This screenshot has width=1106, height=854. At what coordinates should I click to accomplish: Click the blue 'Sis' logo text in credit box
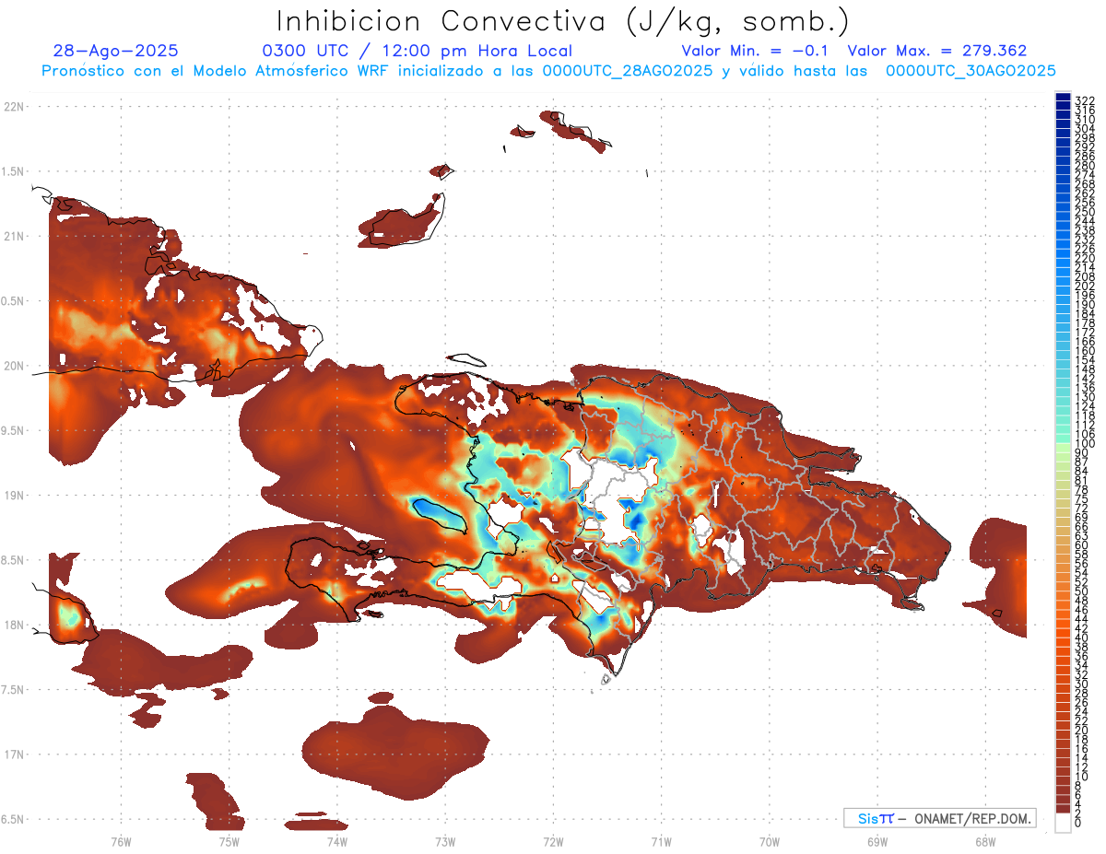click(869, 818)
